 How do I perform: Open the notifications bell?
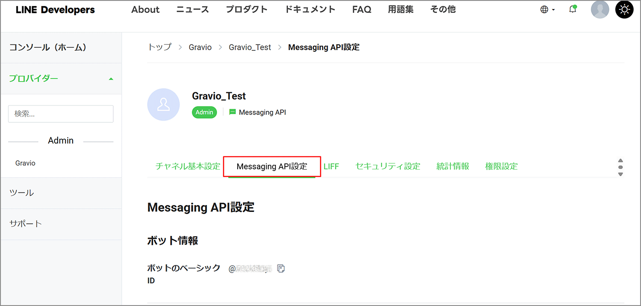pos(573,9)
